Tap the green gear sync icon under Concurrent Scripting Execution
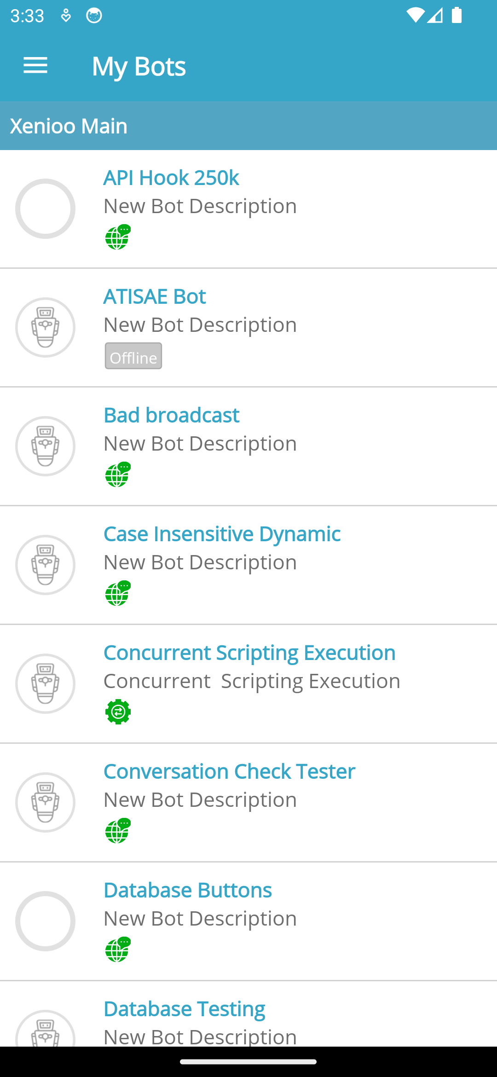Image resolution: width=497 pixels, height=1077 pixels. [118, 712]
